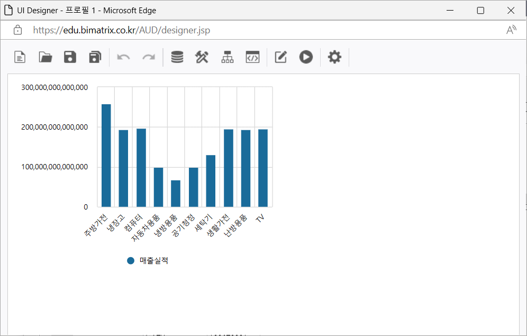The height and width of the screenshot is (336, 527).
Task: Create a new report document
Action: click(20, 57)
